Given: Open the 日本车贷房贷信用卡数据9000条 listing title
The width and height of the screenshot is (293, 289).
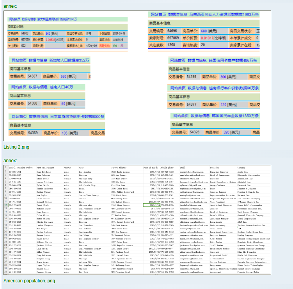Looking at the screenshot, I should click(x=83, y=117).
